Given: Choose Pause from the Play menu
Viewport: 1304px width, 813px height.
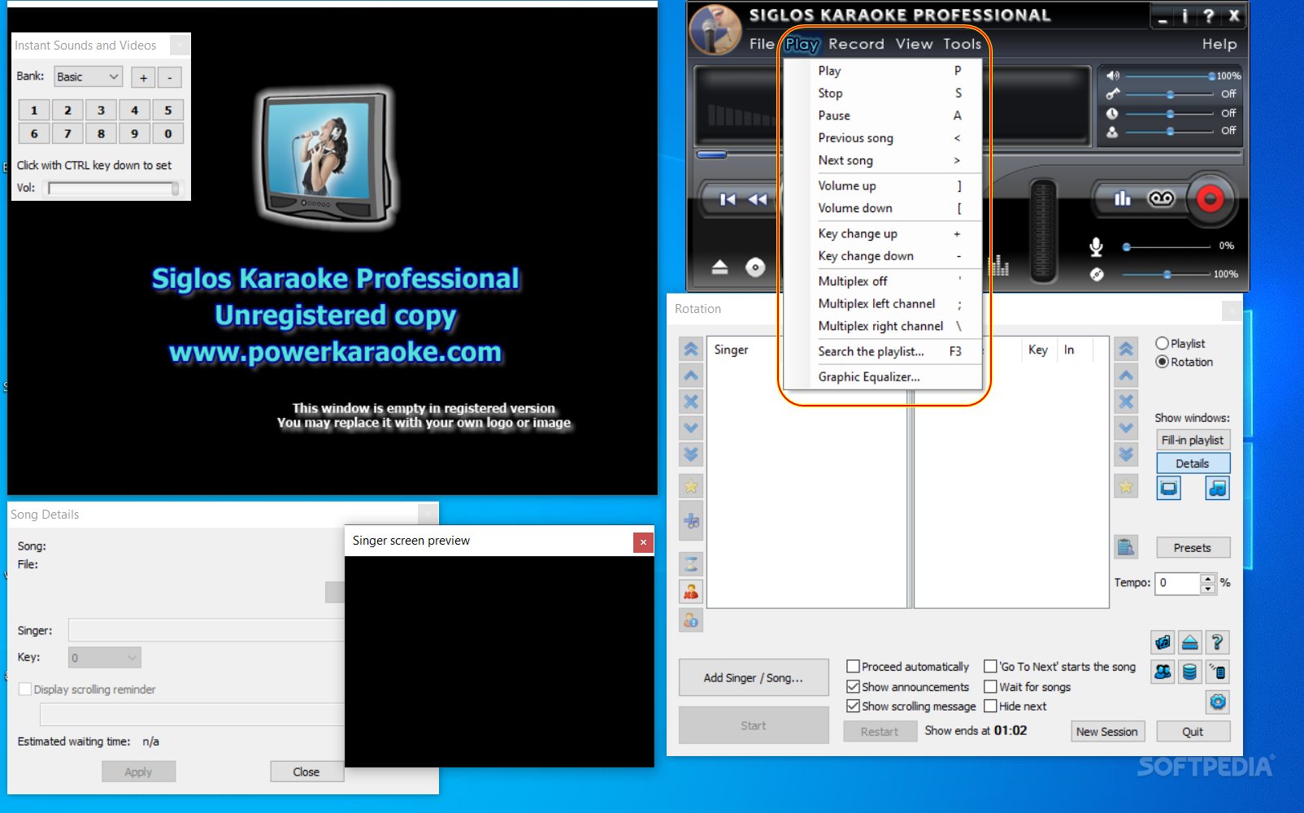Looking at the screenshot, I should tap(882, 115).
